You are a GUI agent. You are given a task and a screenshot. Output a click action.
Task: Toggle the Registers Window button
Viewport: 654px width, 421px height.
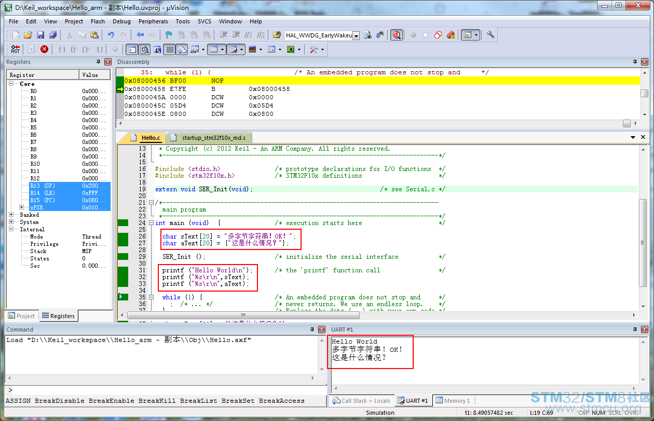click(x=169, y=49)
